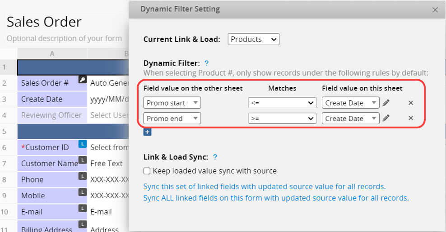Click the blue link icon on Customer ID

(x=82, y=144)
